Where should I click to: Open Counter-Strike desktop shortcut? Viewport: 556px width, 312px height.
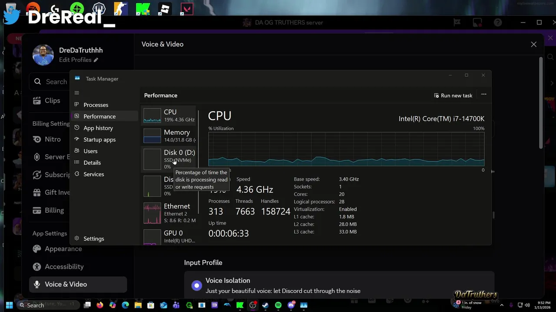[121, 8]
